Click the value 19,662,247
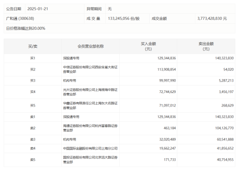The image size is (239, 171). [x=168, y=148]
